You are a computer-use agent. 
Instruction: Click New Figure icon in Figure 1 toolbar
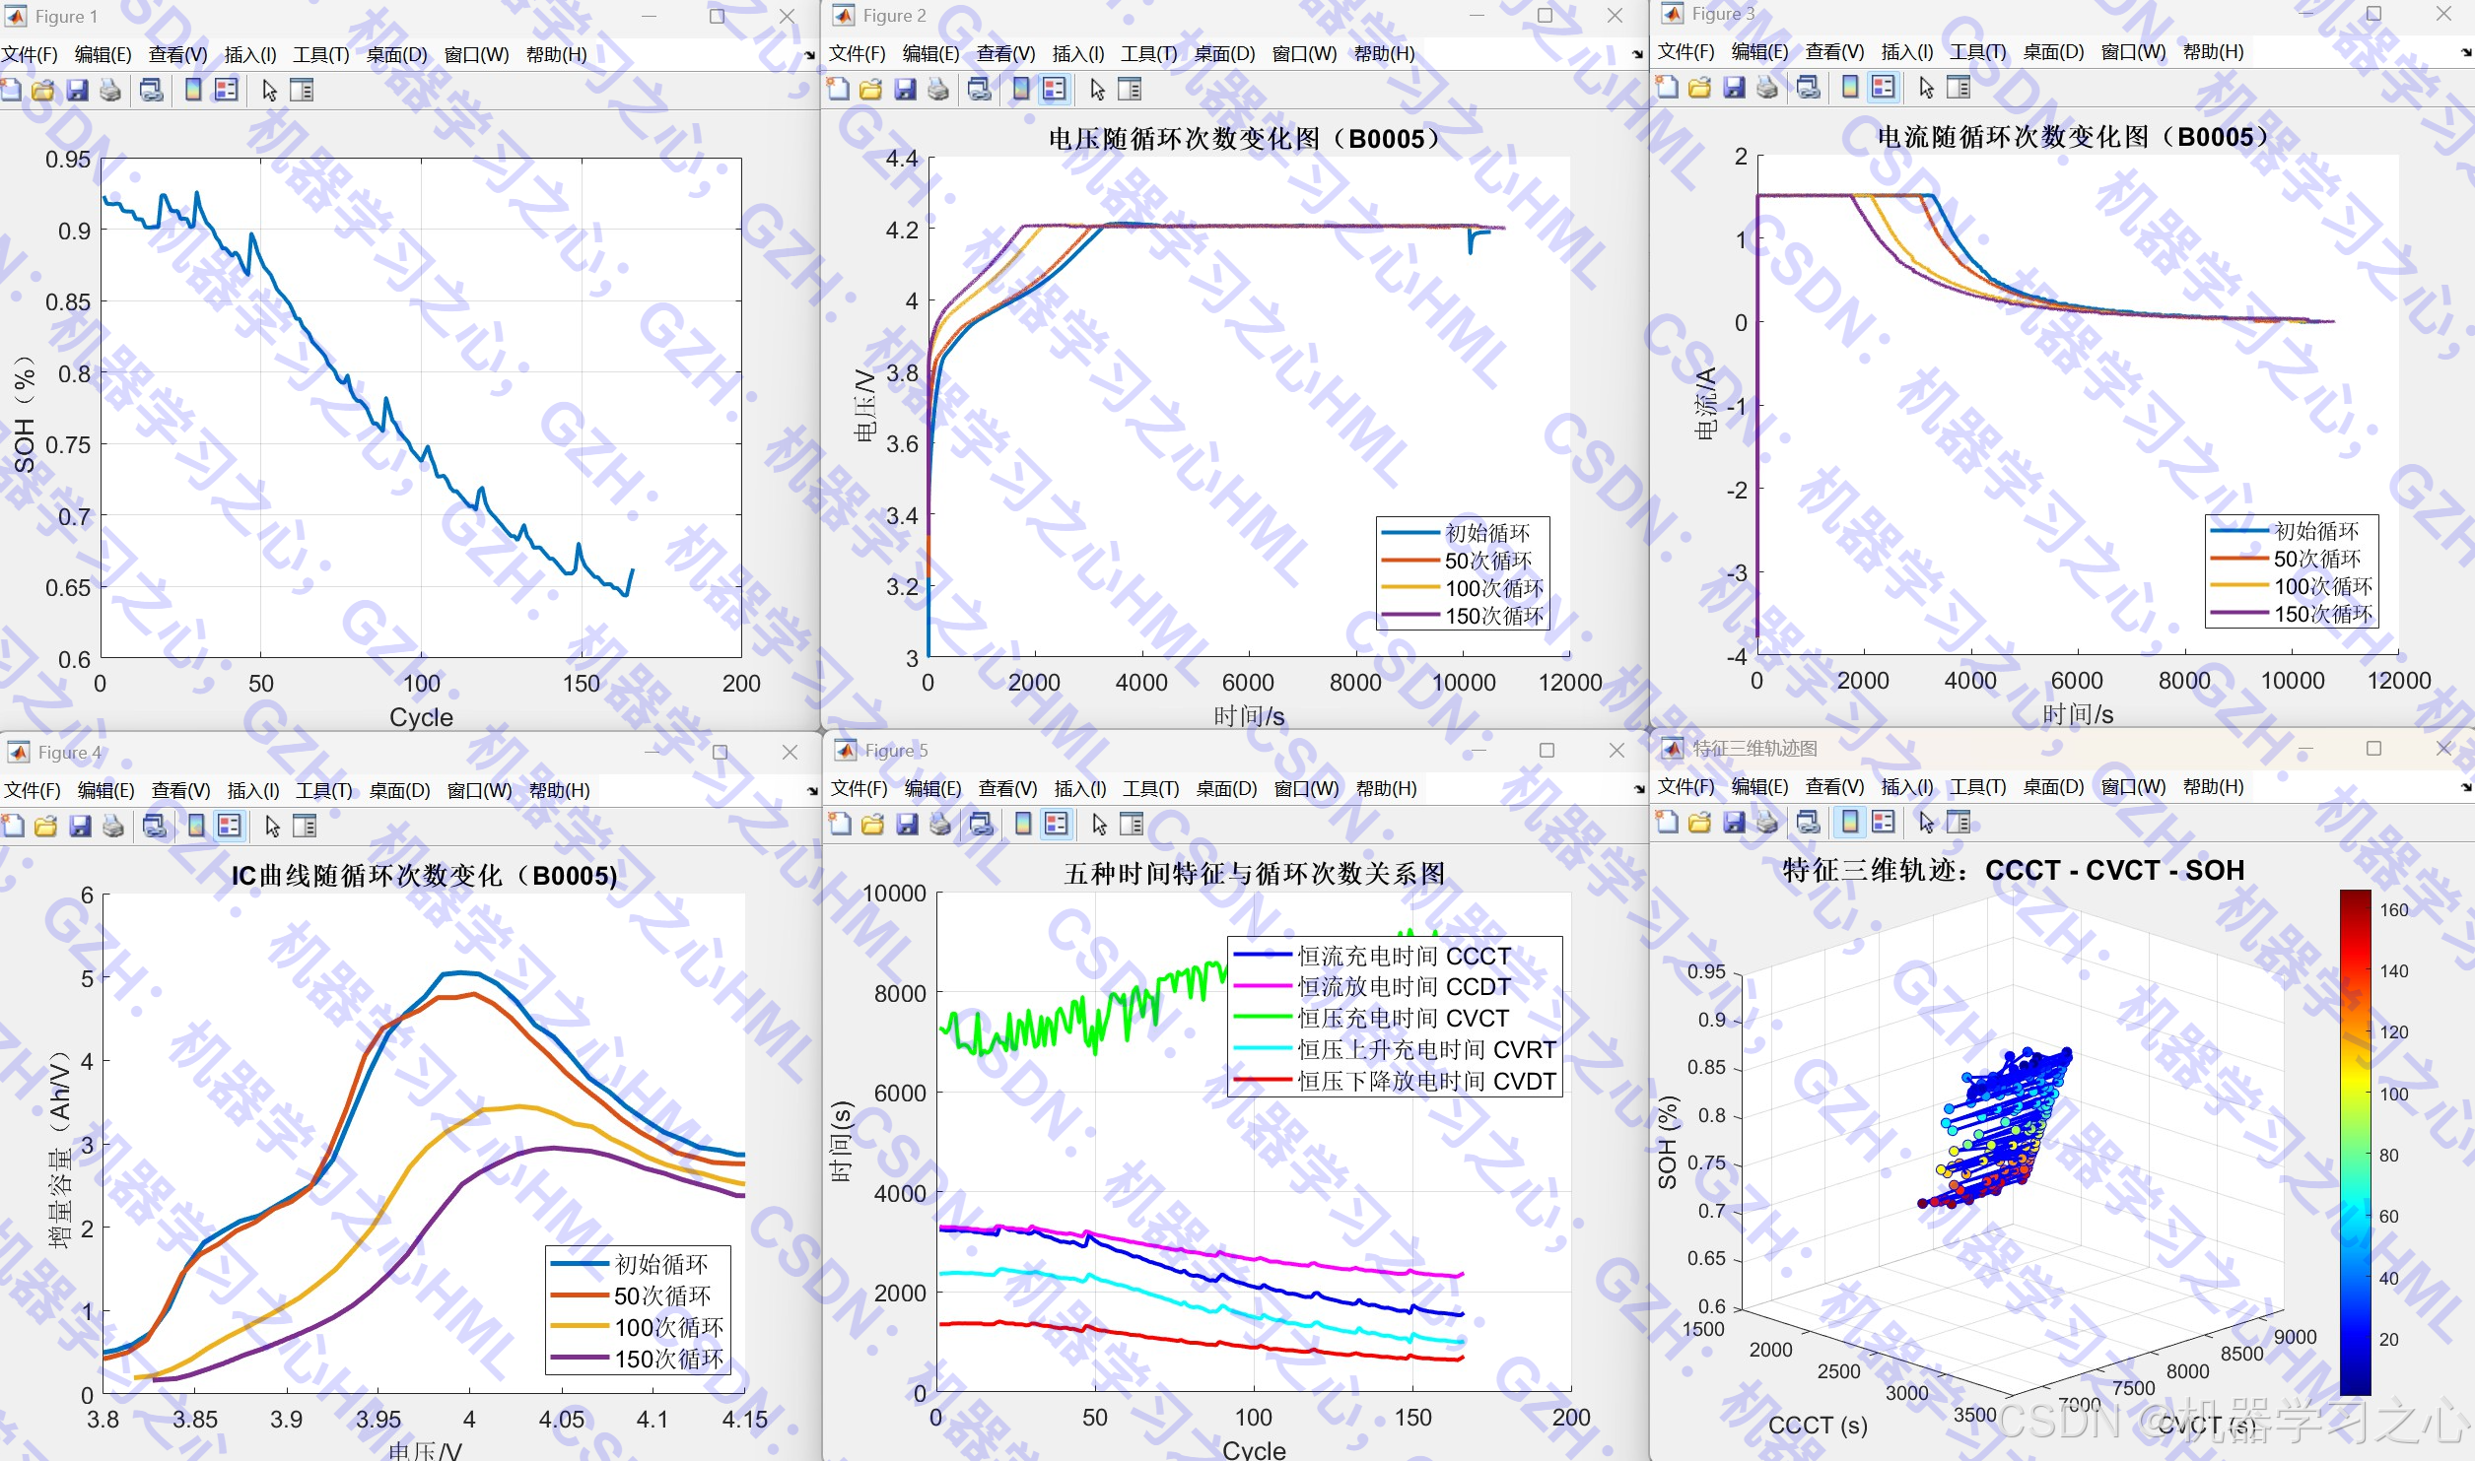(x=11, y=91)
